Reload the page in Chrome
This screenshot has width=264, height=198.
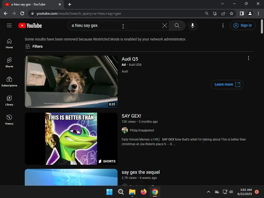point(22,13)
